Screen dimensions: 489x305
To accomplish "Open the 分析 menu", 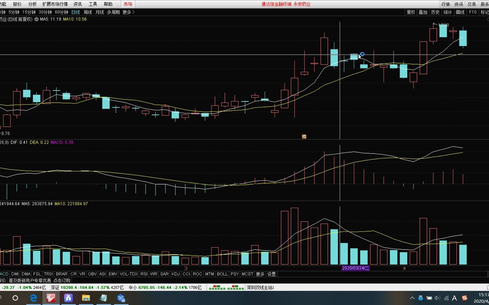I will 32,4.
